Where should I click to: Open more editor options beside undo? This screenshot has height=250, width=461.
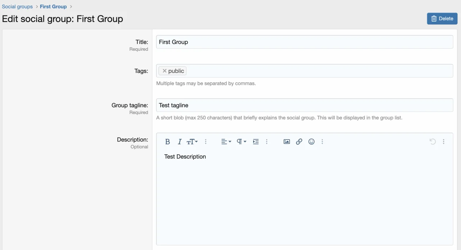point(444,142)
